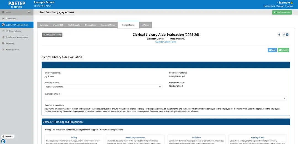
Task: Open the attachments paperclip button
Action: pyautogui.click(x=286, y=34)
